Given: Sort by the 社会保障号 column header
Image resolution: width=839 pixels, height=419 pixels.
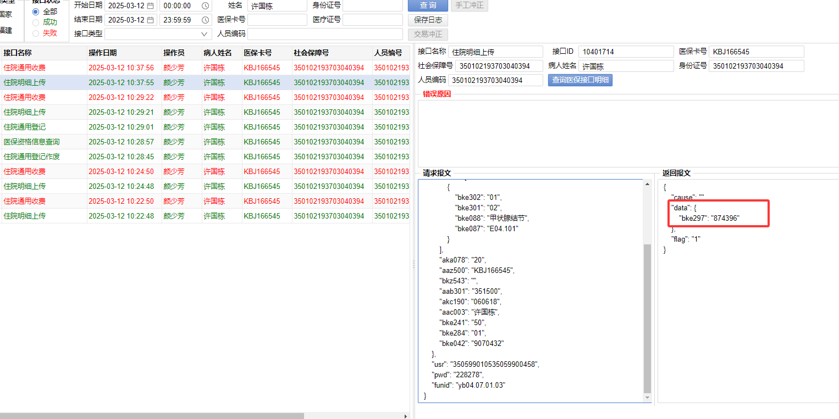Looking at the screenshot, I should pos(332,53).
